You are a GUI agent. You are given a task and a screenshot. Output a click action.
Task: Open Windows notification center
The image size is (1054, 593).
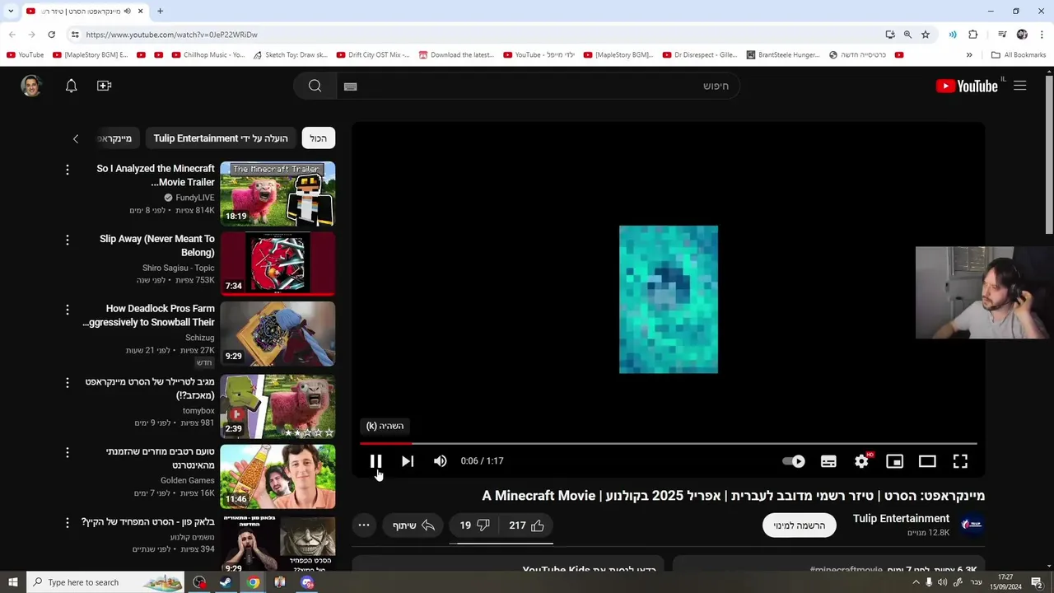coord(1037,582)
